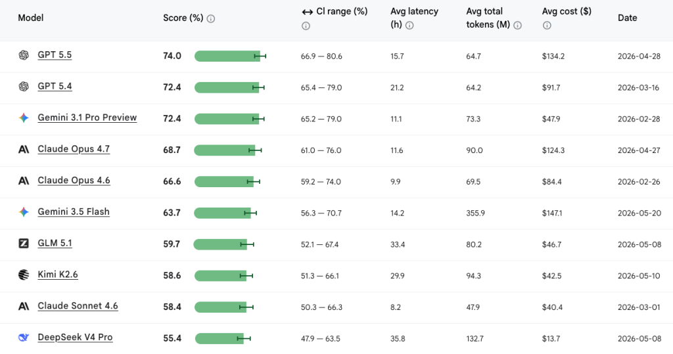673x354 pixels.
Task: Click the DeepSeek whale icon
Action: [24, 338]
